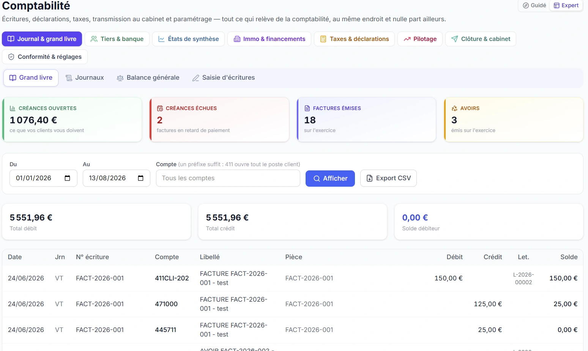Open the calendar picker of the Au date
Viewport: 588px width, 351px height.
click(141, 178)
